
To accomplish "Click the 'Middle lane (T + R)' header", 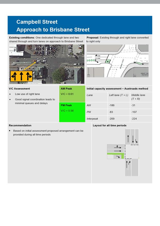I will click(138, 97).
